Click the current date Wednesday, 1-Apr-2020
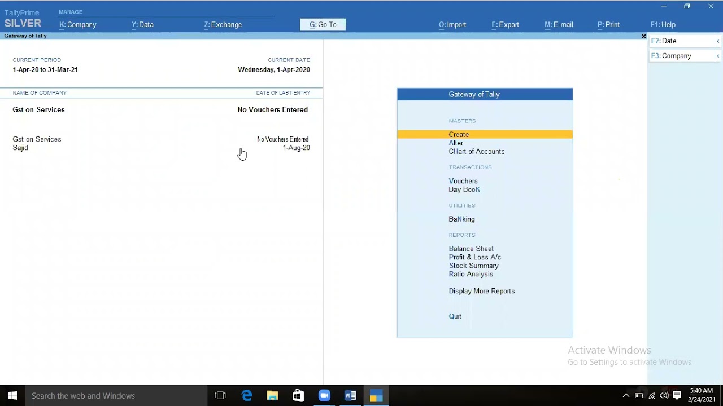723x406 pixels. (x=274, y=70)
